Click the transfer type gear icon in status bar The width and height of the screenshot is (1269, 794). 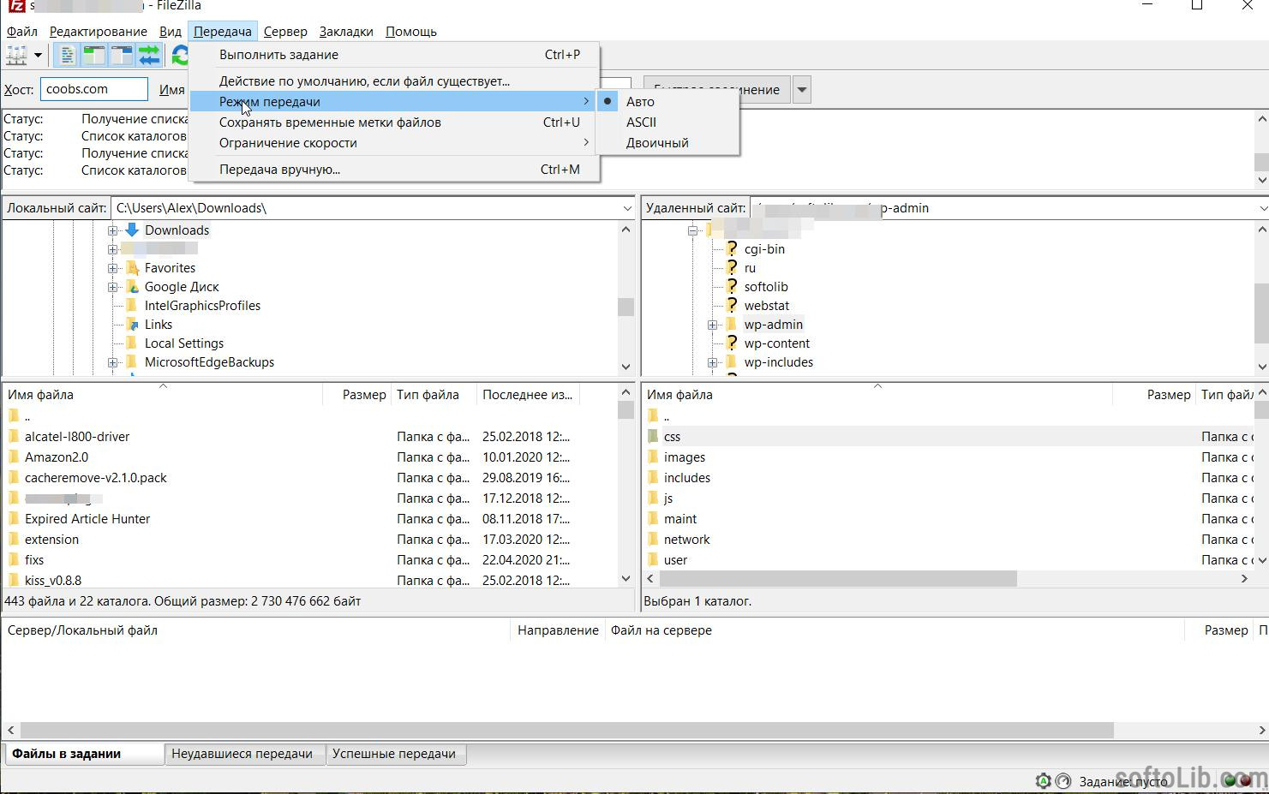coord(1043,781)
